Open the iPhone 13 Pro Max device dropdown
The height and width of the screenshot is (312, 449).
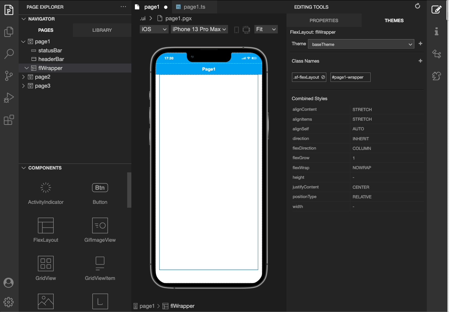pyautogui.click(x=199, y=29)
